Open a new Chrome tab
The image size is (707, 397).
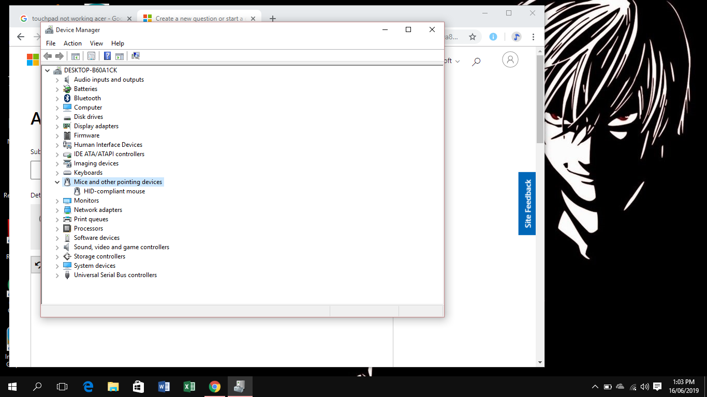pos(273,19)
